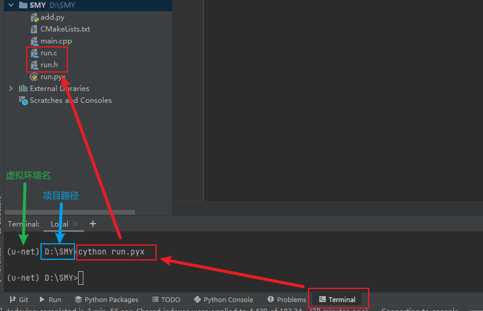Select Scratches and Consoles node
This screenshot has width=483, height=311.
click(x=70, y=100)
